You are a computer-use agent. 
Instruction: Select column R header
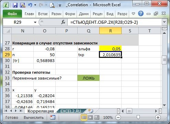[x=111, y=31]
